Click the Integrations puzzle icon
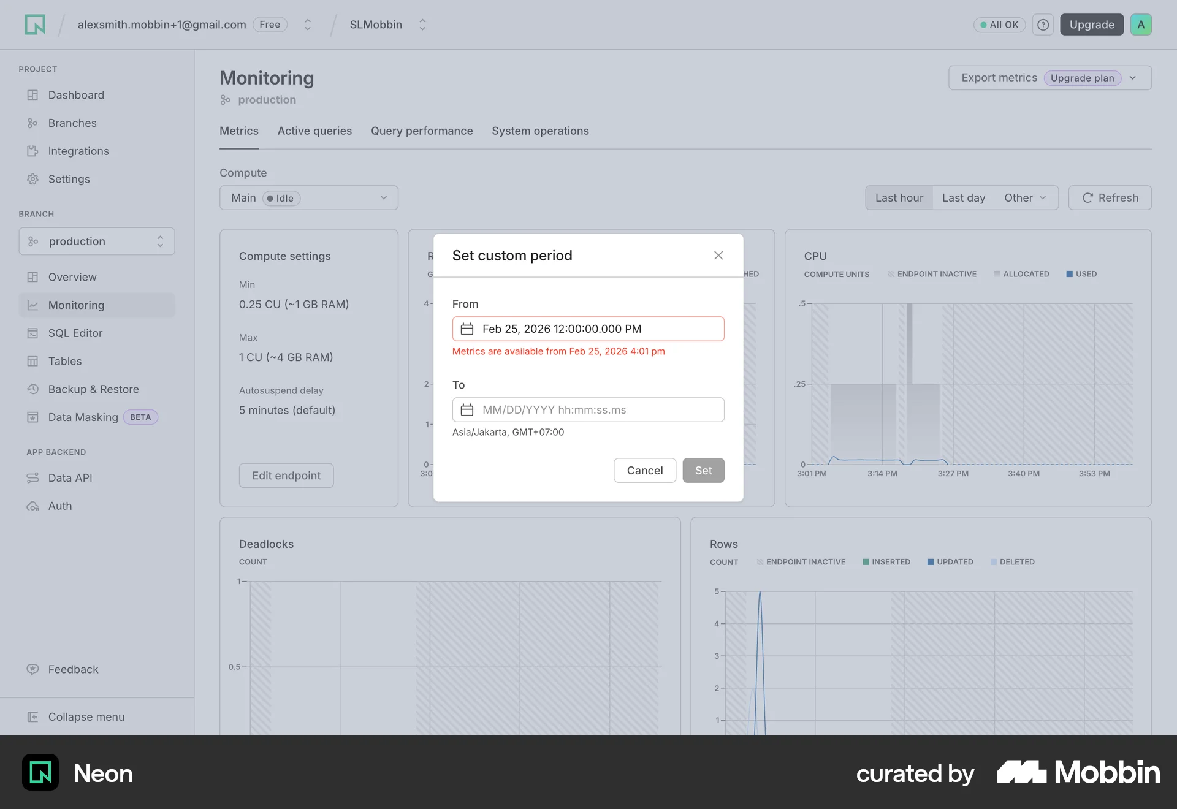Screen dimensions: 1177x809 click(32, 151)
